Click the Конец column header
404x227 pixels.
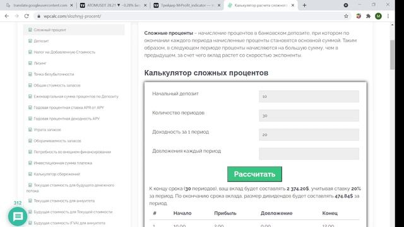pyautogui.click(x=330, y=213)
